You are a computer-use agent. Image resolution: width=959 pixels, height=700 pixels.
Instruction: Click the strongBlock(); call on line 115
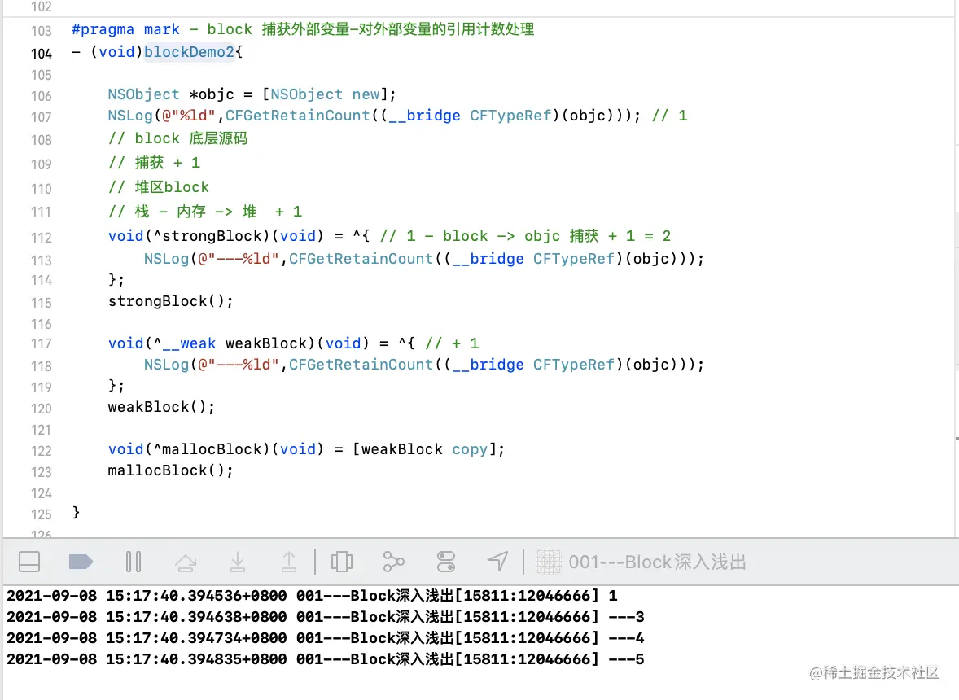click(171, 301)
